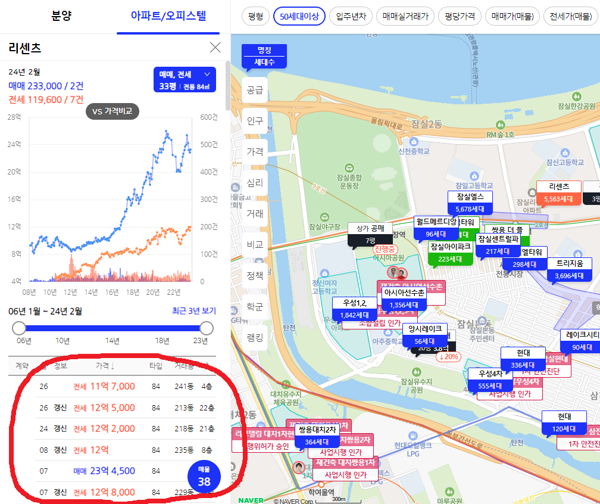Click the left handle of date range slider
Screen dimensions: 600x504
coord(19,328)
